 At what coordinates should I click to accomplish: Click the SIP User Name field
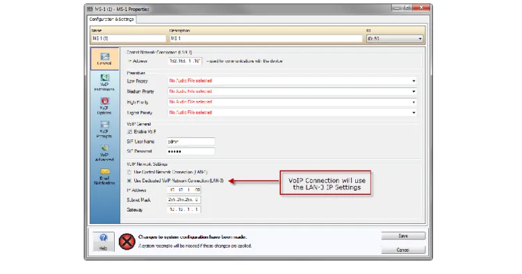(x=190, y=142)
